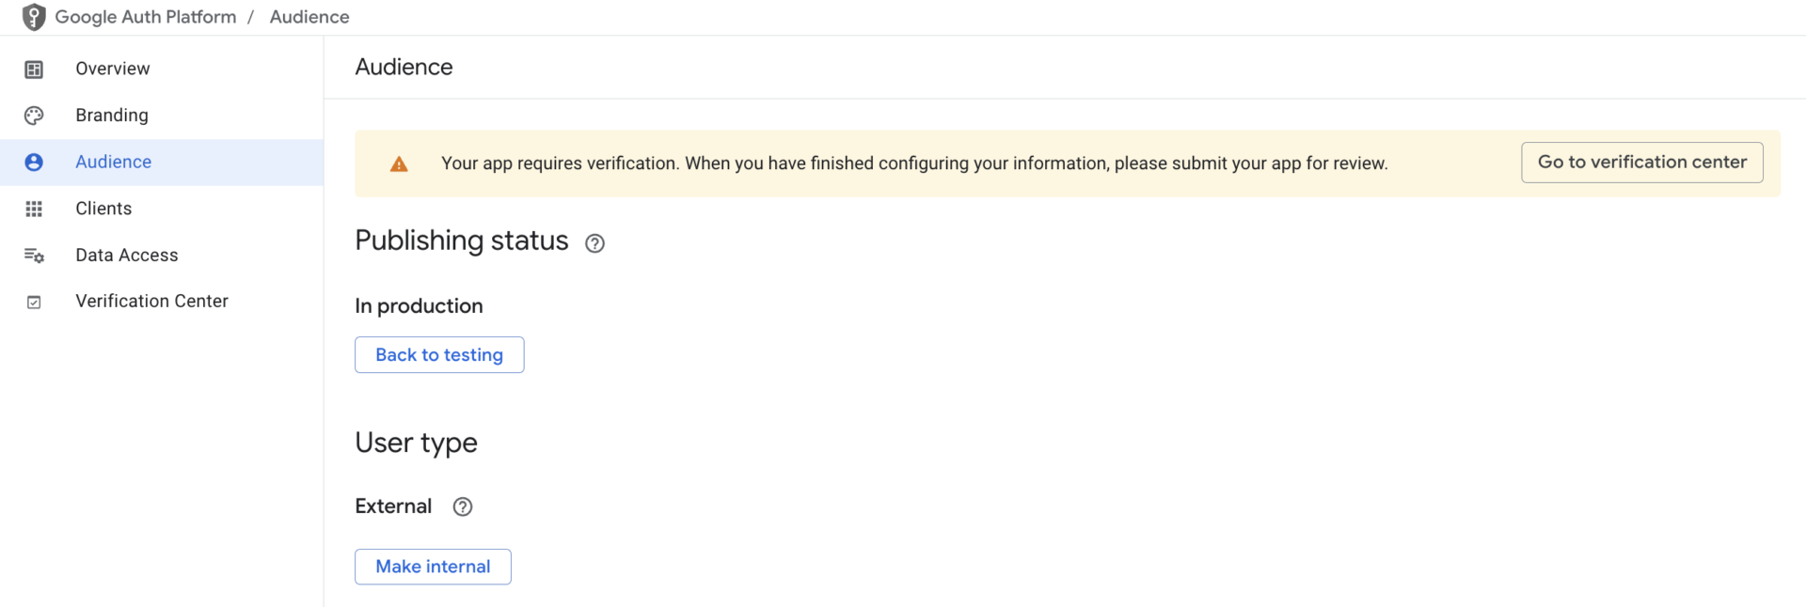Go to Verification Center via sidebar

151,301
